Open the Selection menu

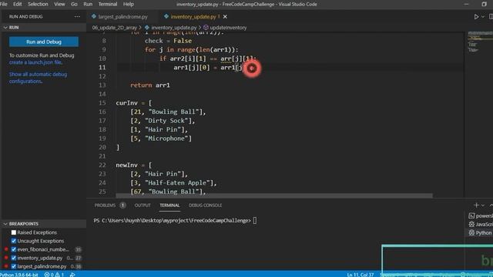(38, 4)
